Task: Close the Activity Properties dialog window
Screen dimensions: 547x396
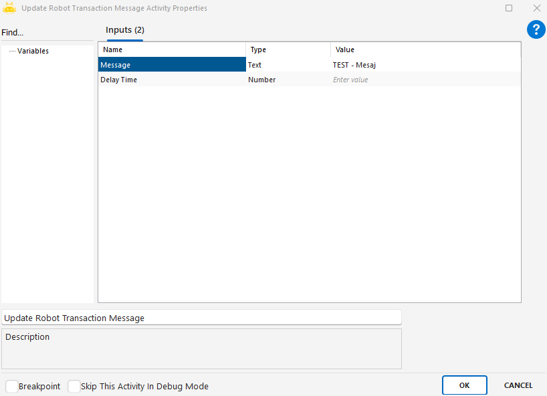Action: click(x=536, y=8)
